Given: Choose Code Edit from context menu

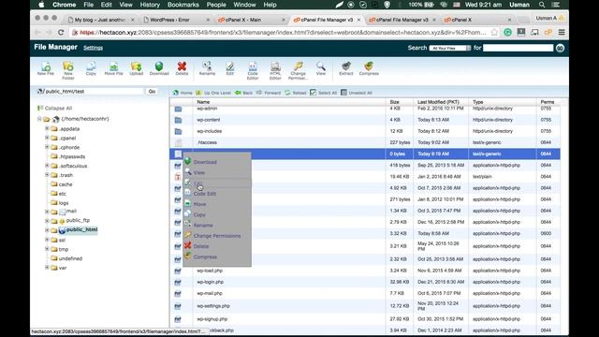Looking at the screenshot, I should [204, 194].
